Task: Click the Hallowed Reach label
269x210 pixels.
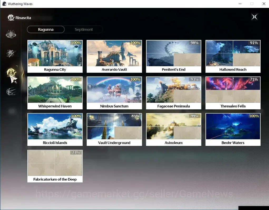Action: coord(233,69)
